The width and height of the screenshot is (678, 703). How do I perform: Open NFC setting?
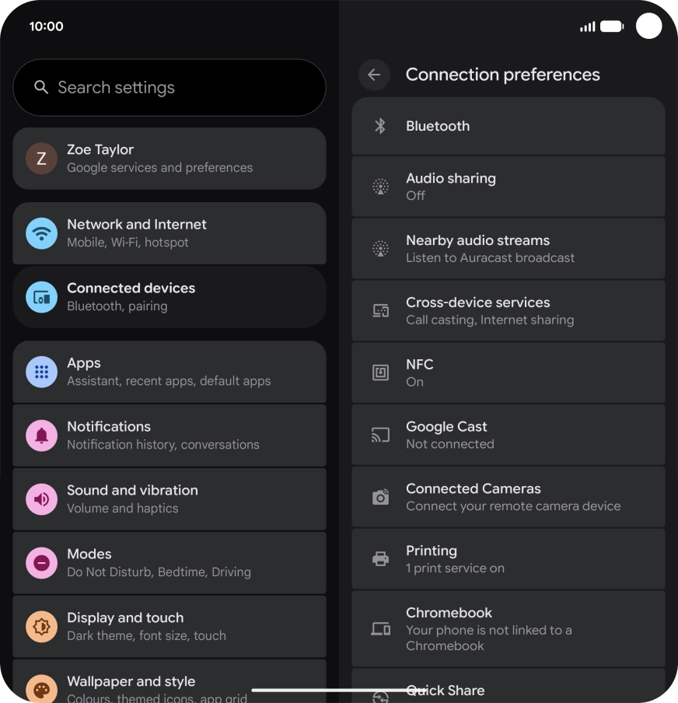(508, 372)
